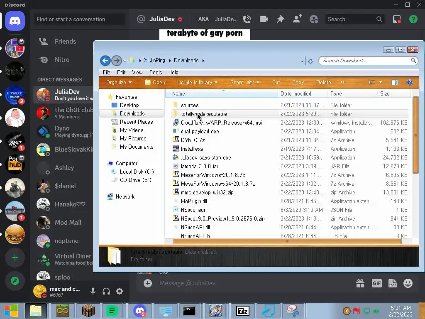Click the Open toolbar button
Screen dimensions: 425x319
(155, 83)
